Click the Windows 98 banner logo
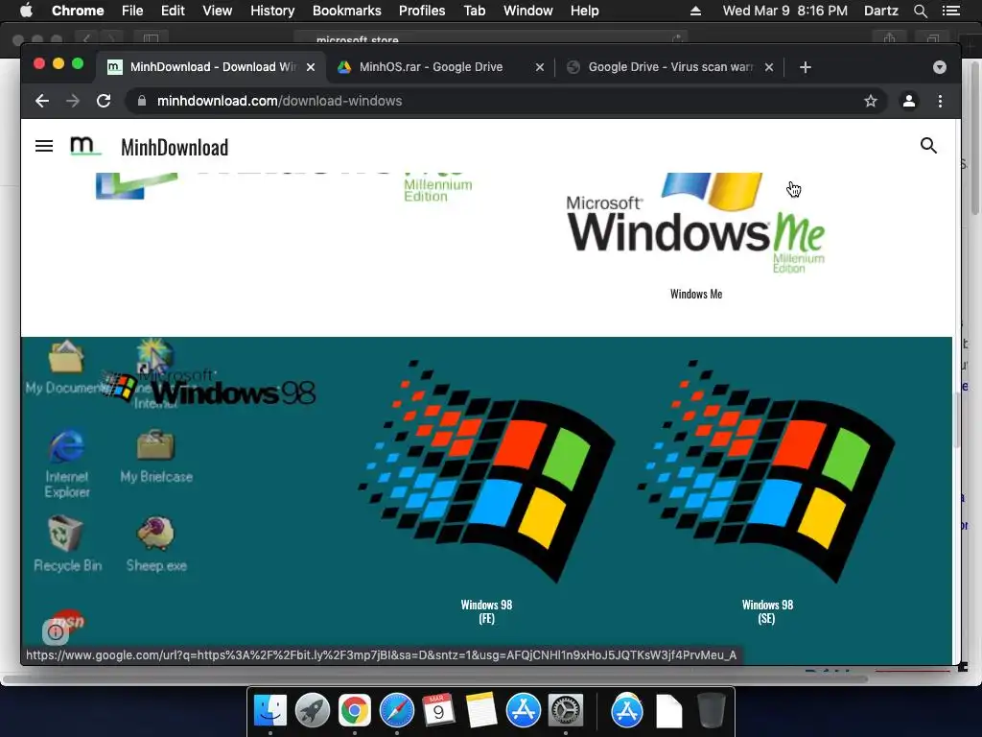Screen dimensions: 982x737 click(208, 389)
